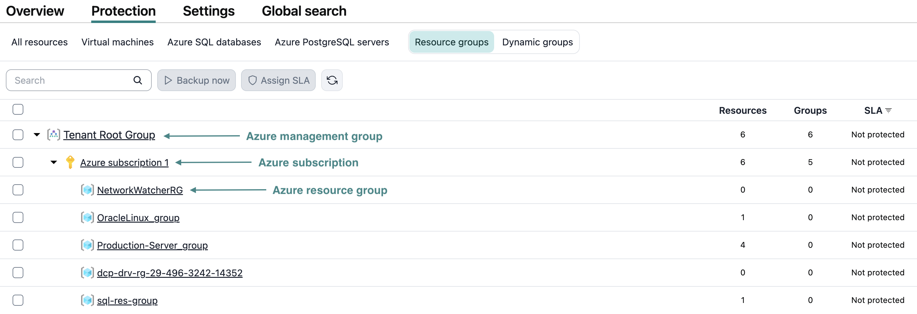
Task: Click the refresh icon button
Action: (332, 80)
